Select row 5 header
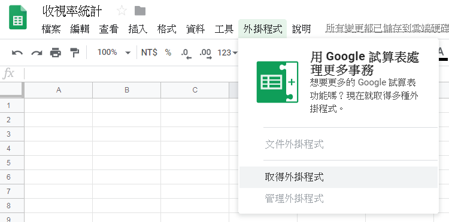449x222 pixels. click(12, 163)
